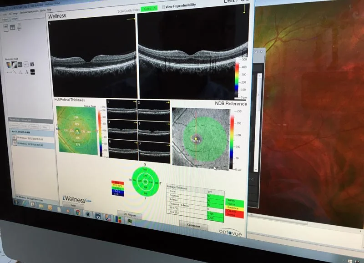Switch to the Analyze tab
Screen dimensions: 364x263
coord(15,19)
